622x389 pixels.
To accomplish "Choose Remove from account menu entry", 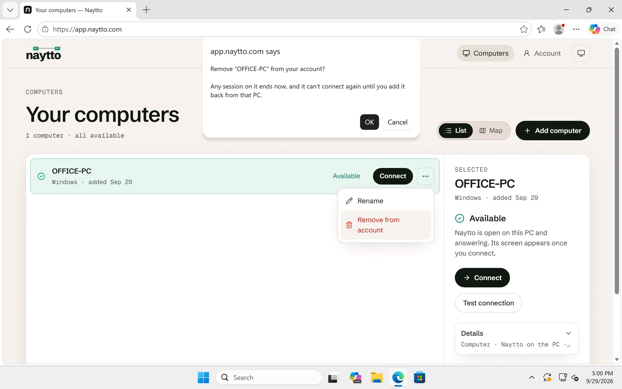I will tap(386, 225).
